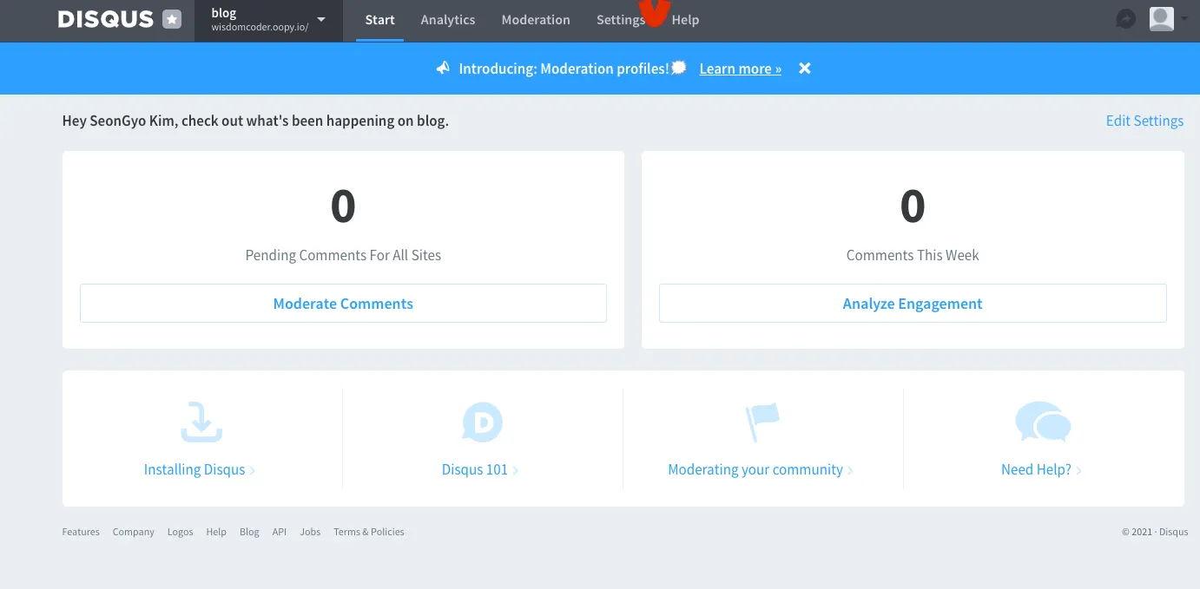The height and width of the screenshot is (589, 1200).
Task: Open the API footer link
Action: pos(280,532)
